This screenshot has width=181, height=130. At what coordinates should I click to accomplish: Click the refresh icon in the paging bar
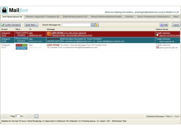click(x=36, y=116)
